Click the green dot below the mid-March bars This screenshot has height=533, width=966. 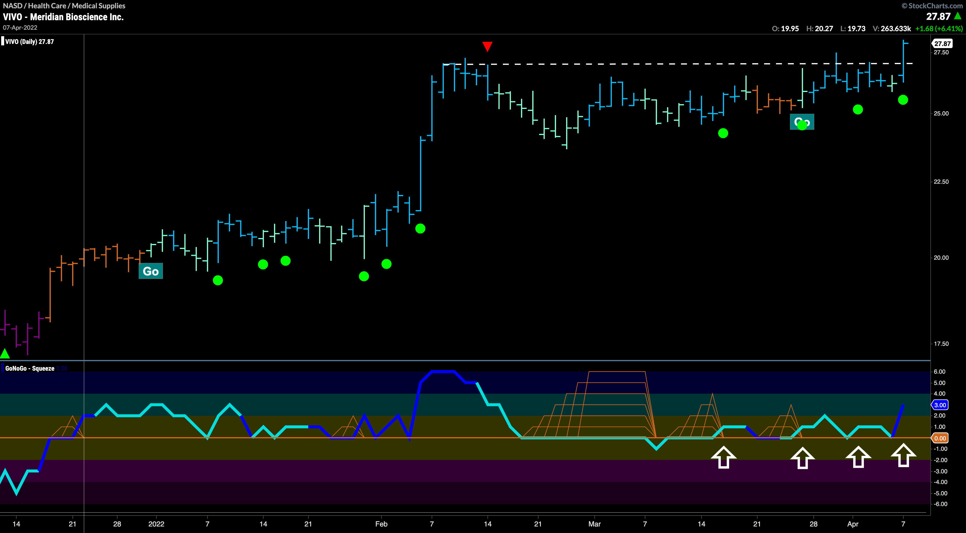click(x=723, y=133)
